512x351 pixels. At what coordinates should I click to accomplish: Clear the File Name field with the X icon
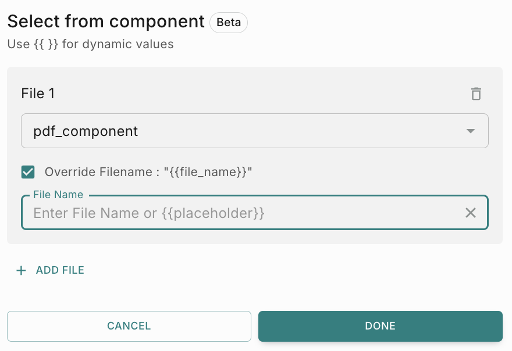[x=471, y=213]
